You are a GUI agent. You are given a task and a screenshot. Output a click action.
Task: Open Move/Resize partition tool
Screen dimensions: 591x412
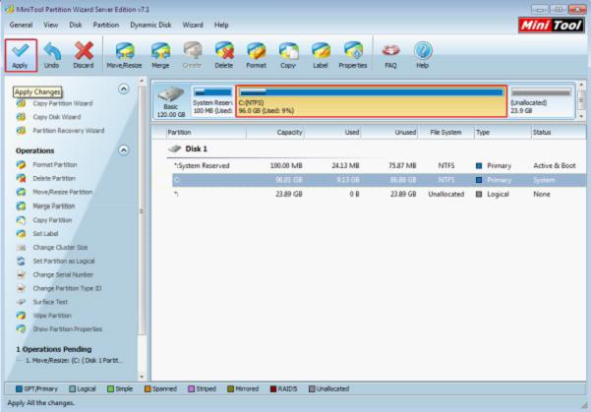coord(124,55)
